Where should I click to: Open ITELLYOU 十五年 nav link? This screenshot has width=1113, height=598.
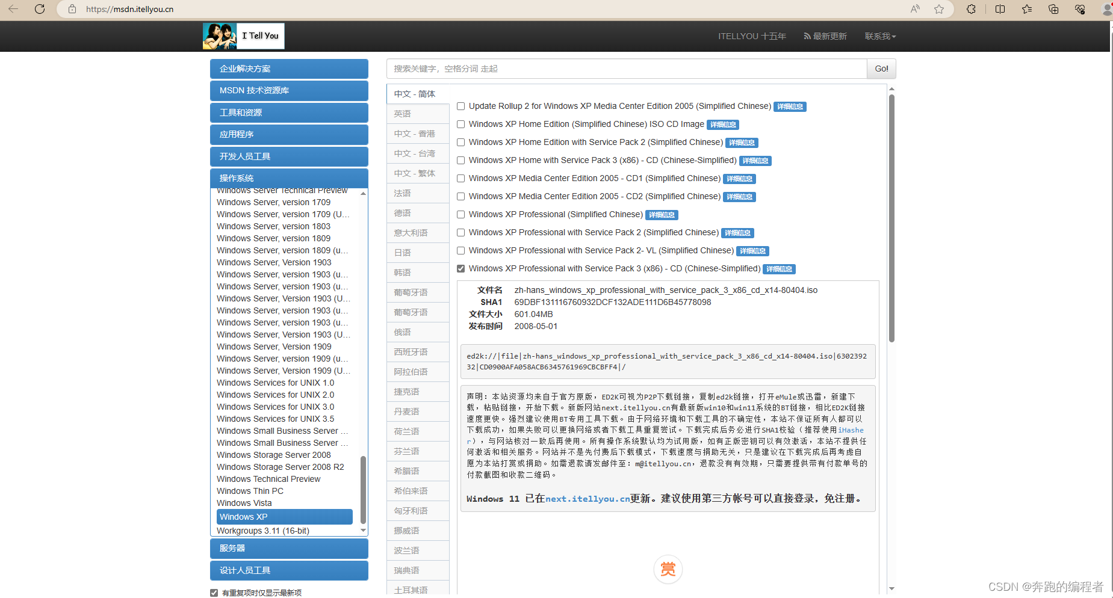tap(752, 36)
